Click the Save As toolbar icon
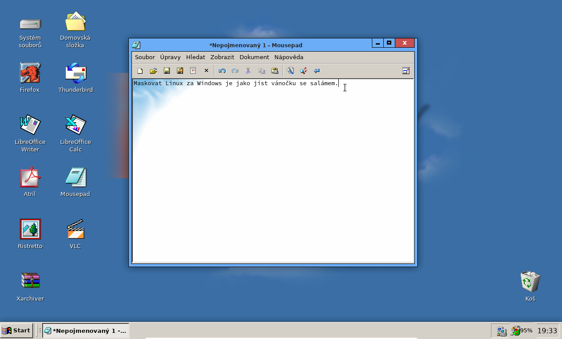The height and width of the screenshot is (339, 562). [180, 71]
